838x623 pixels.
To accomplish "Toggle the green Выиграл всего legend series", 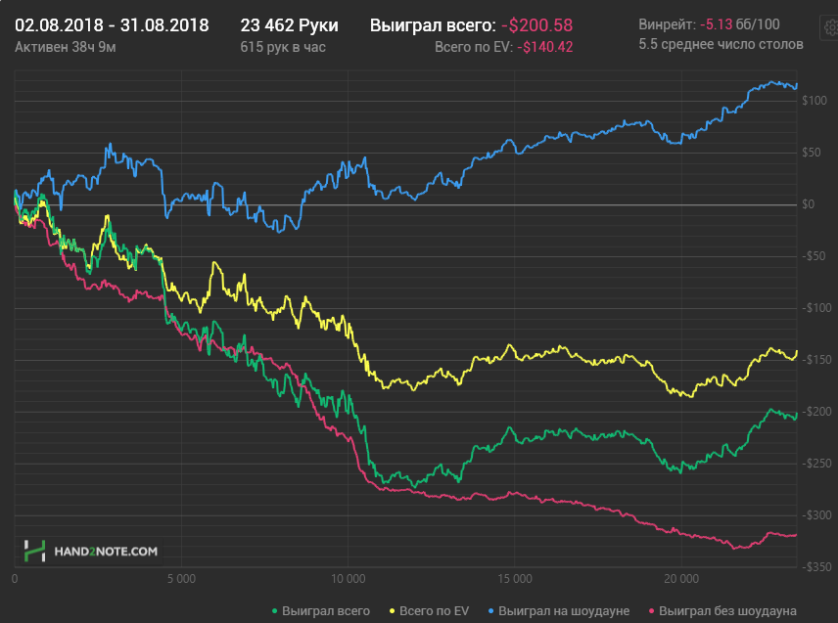I will 321,610.
